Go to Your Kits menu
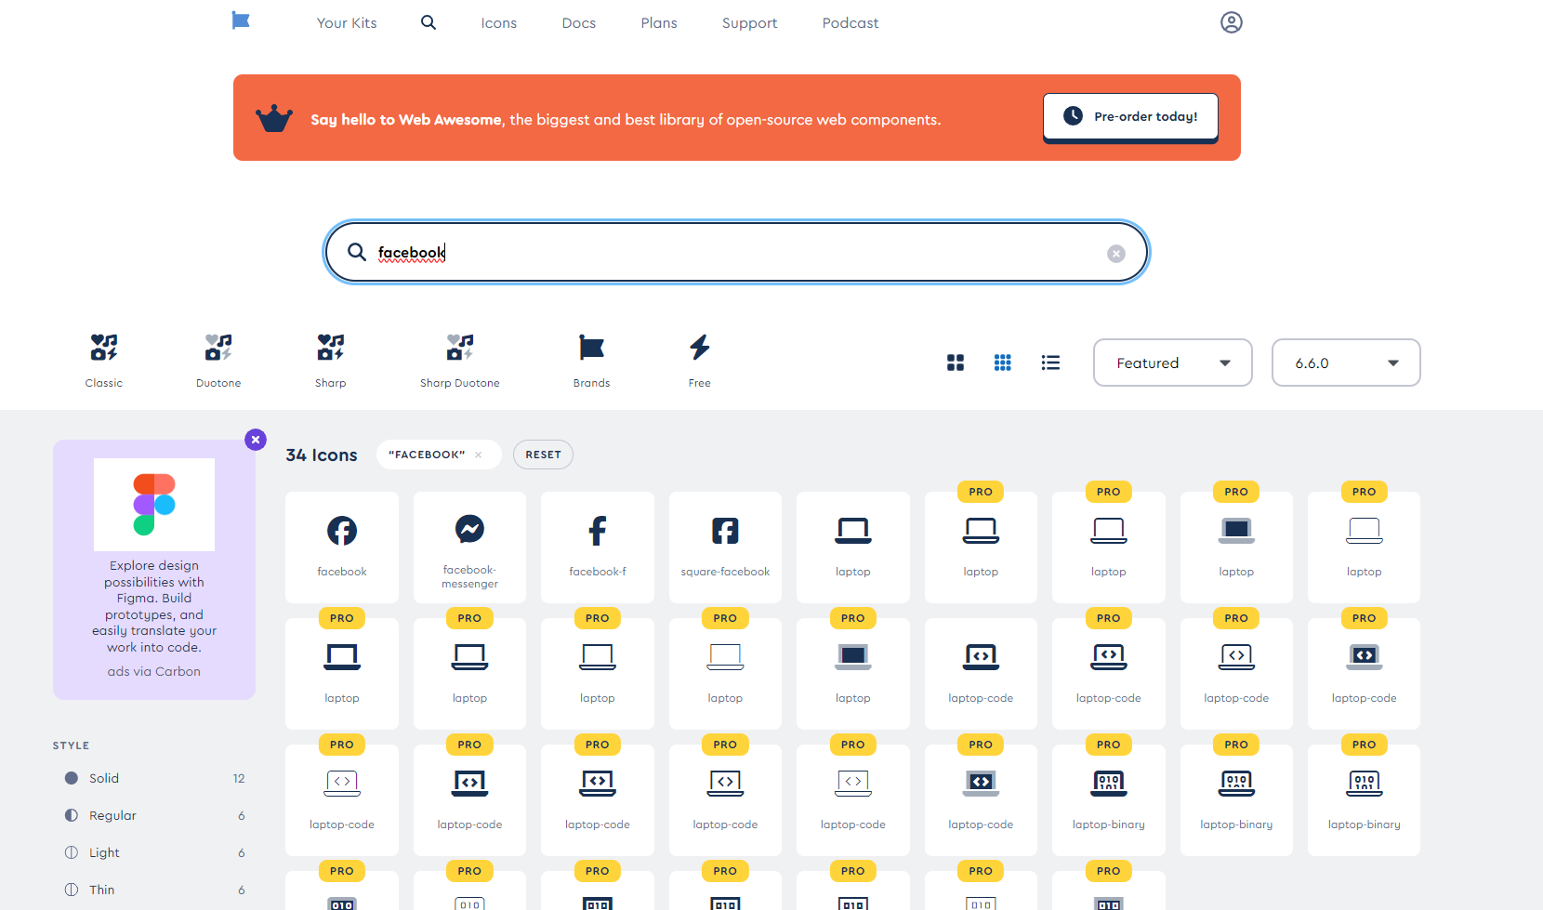This screenshot has height=910, width=1543. point(347,22)
